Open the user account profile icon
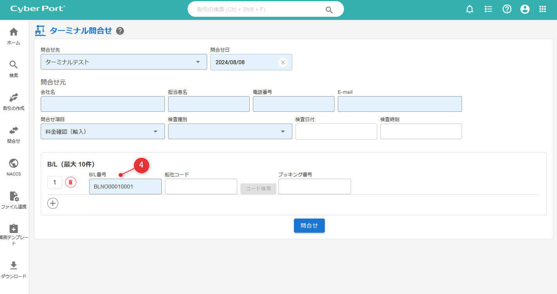Viewport: 557px width, 294px height. click(x=525, y=9)
